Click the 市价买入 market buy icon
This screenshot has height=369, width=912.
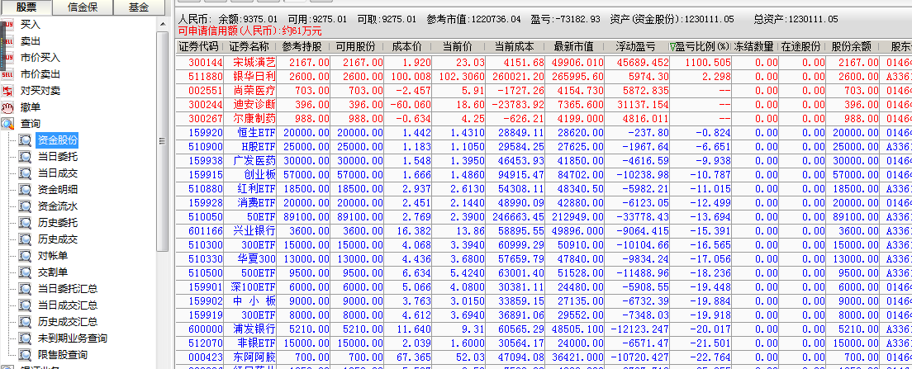click(7, 58)
